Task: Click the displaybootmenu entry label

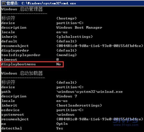Action: [18, 64]
